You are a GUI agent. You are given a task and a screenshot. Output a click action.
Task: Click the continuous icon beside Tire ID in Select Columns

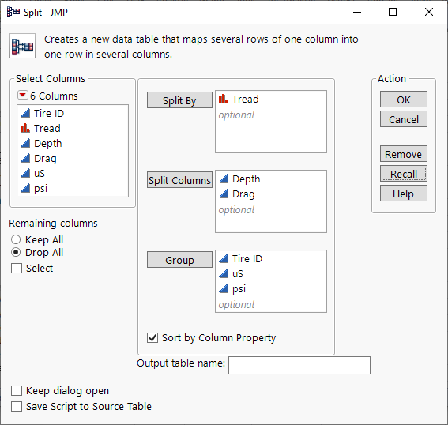25,114
